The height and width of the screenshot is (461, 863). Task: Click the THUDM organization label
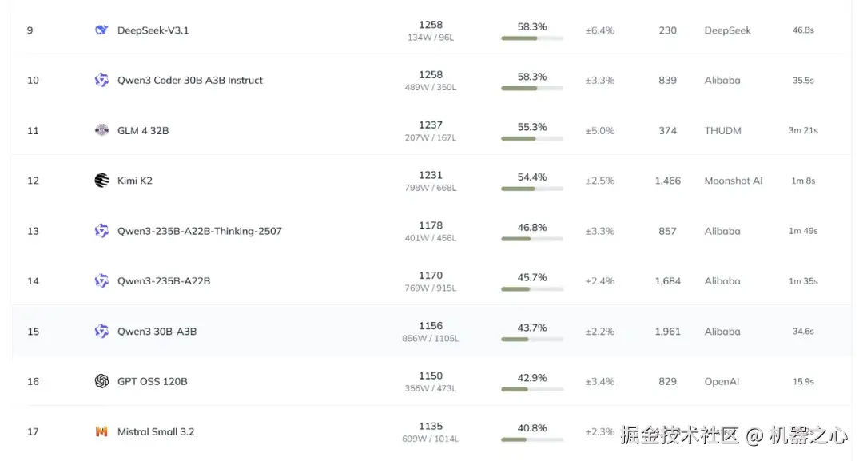coord(722,130)
